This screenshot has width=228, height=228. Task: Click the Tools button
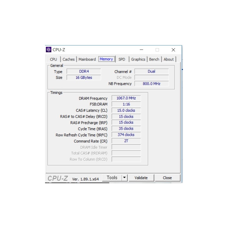[x=112, y=178]
